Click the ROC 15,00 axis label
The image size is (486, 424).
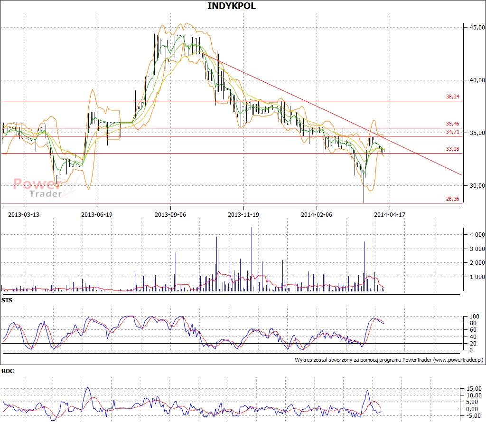click(x=474, y=389)
